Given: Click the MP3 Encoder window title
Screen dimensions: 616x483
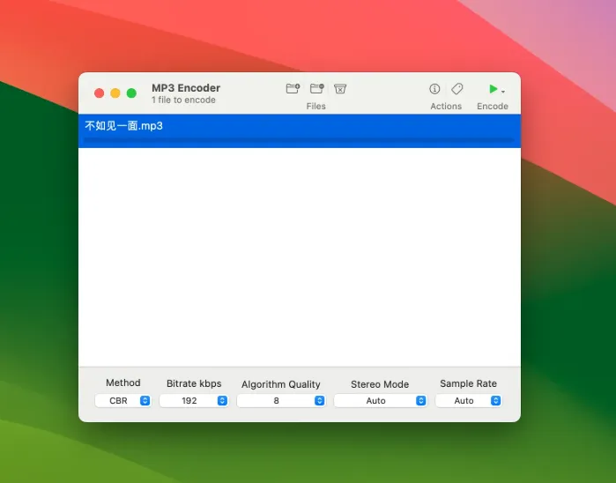Looking at the screenshot, I should [x=186, y=87].
